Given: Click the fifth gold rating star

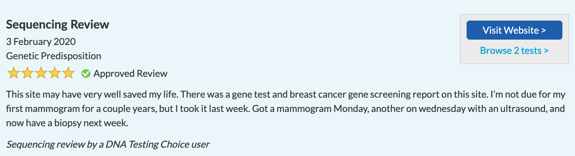Looking at the screenshot, I should click(x=68, y=73).
